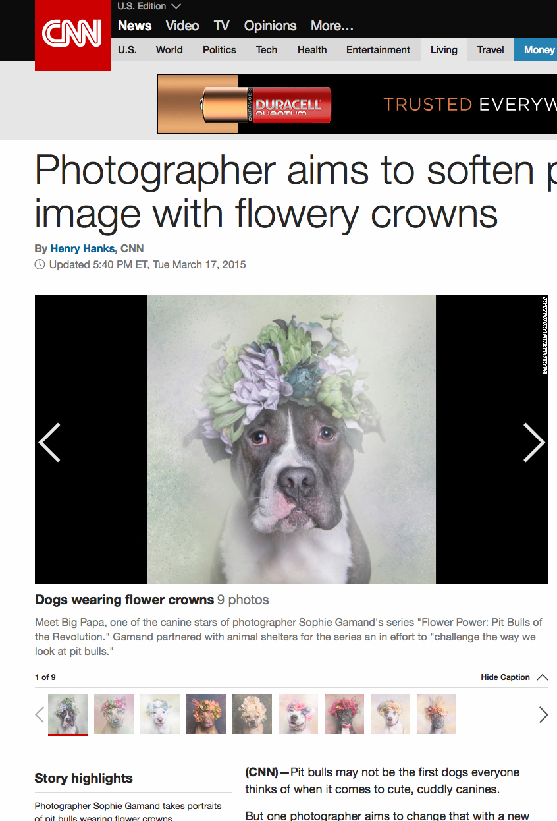Open the Video section

tap(182, 26)
